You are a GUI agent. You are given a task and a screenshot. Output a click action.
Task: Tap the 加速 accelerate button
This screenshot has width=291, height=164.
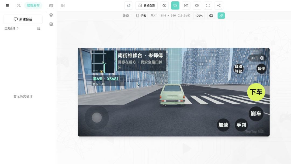click(223, 125)
